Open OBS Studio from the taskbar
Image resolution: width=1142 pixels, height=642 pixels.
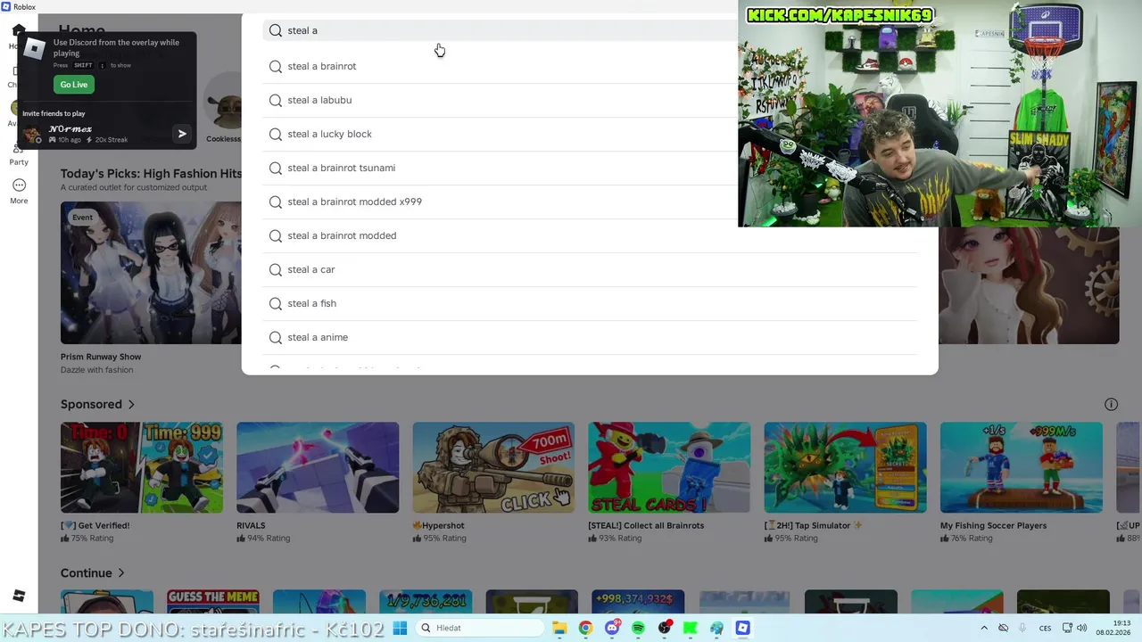pyautogui.click(x=665, y=628)
